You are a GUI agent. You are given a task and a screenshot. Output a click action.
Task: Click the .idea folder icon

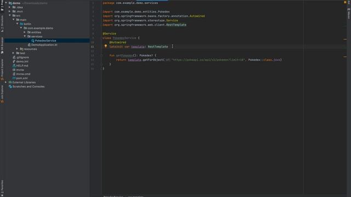point(14,7)
